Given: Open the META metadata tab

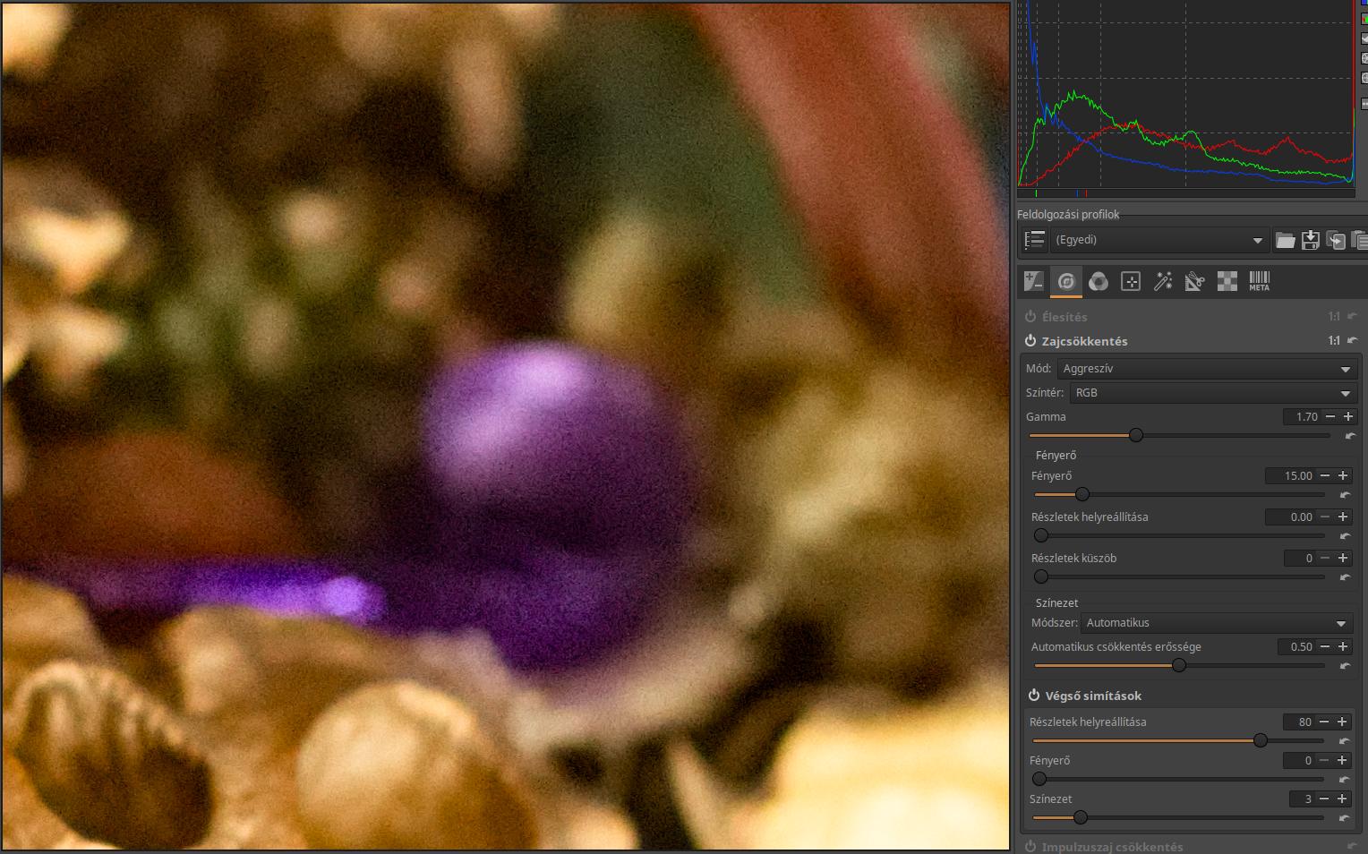Looking at the screenshot, I should click(1259, 282).
